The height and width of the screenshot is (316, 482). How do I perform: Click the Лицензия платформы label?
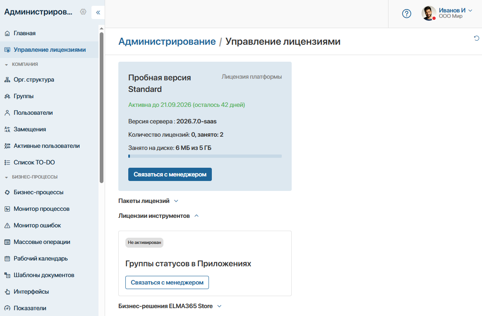tap(252, 77)
